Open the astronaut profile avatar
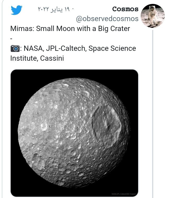 click(152, 16)
